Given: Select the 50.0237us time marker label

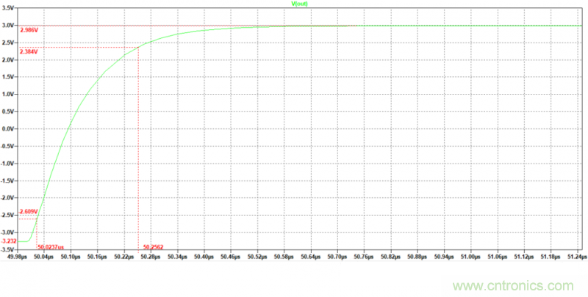Looking at the screenshot, I should pos(50,247).
